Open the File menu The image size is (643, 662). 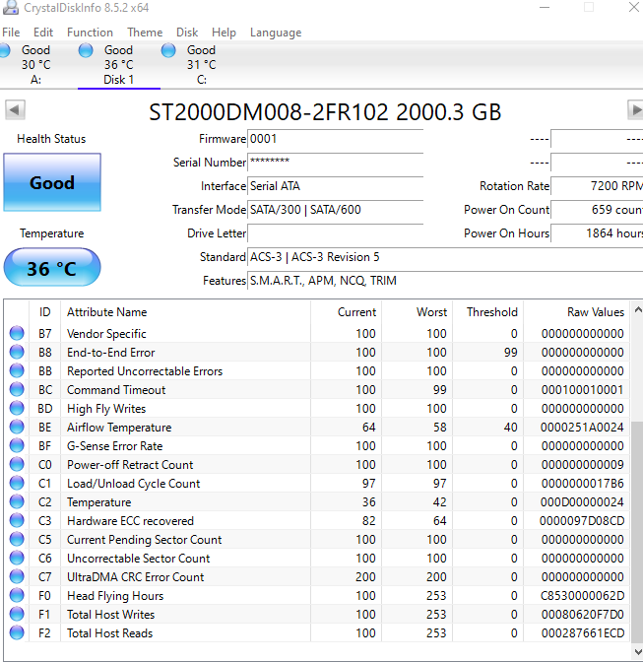[x=11, y=33]
